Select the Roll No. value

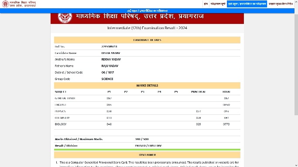click(109, 47)
